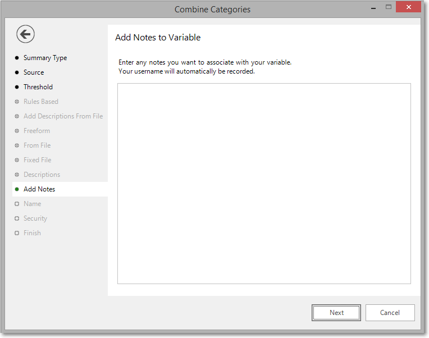Close the Combine Categories window
Image resolution: width=429 pixels, height=338 pixels.
point(408,7)
